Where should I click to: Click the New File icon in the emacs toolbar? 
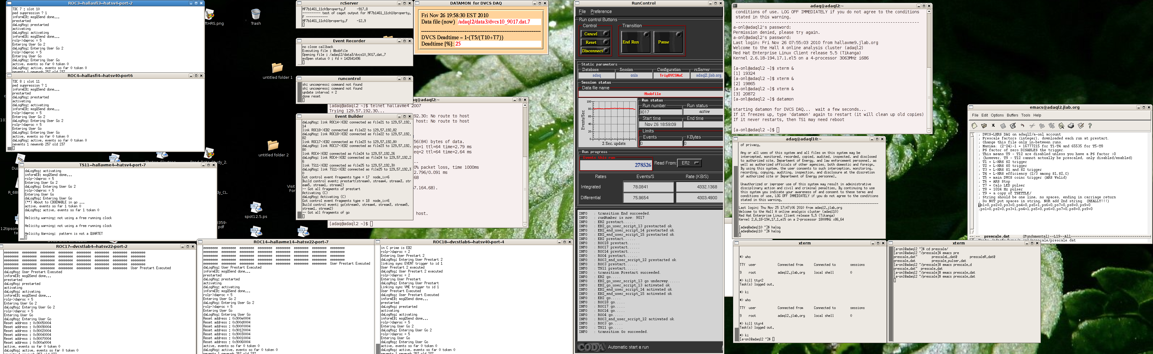975,126
